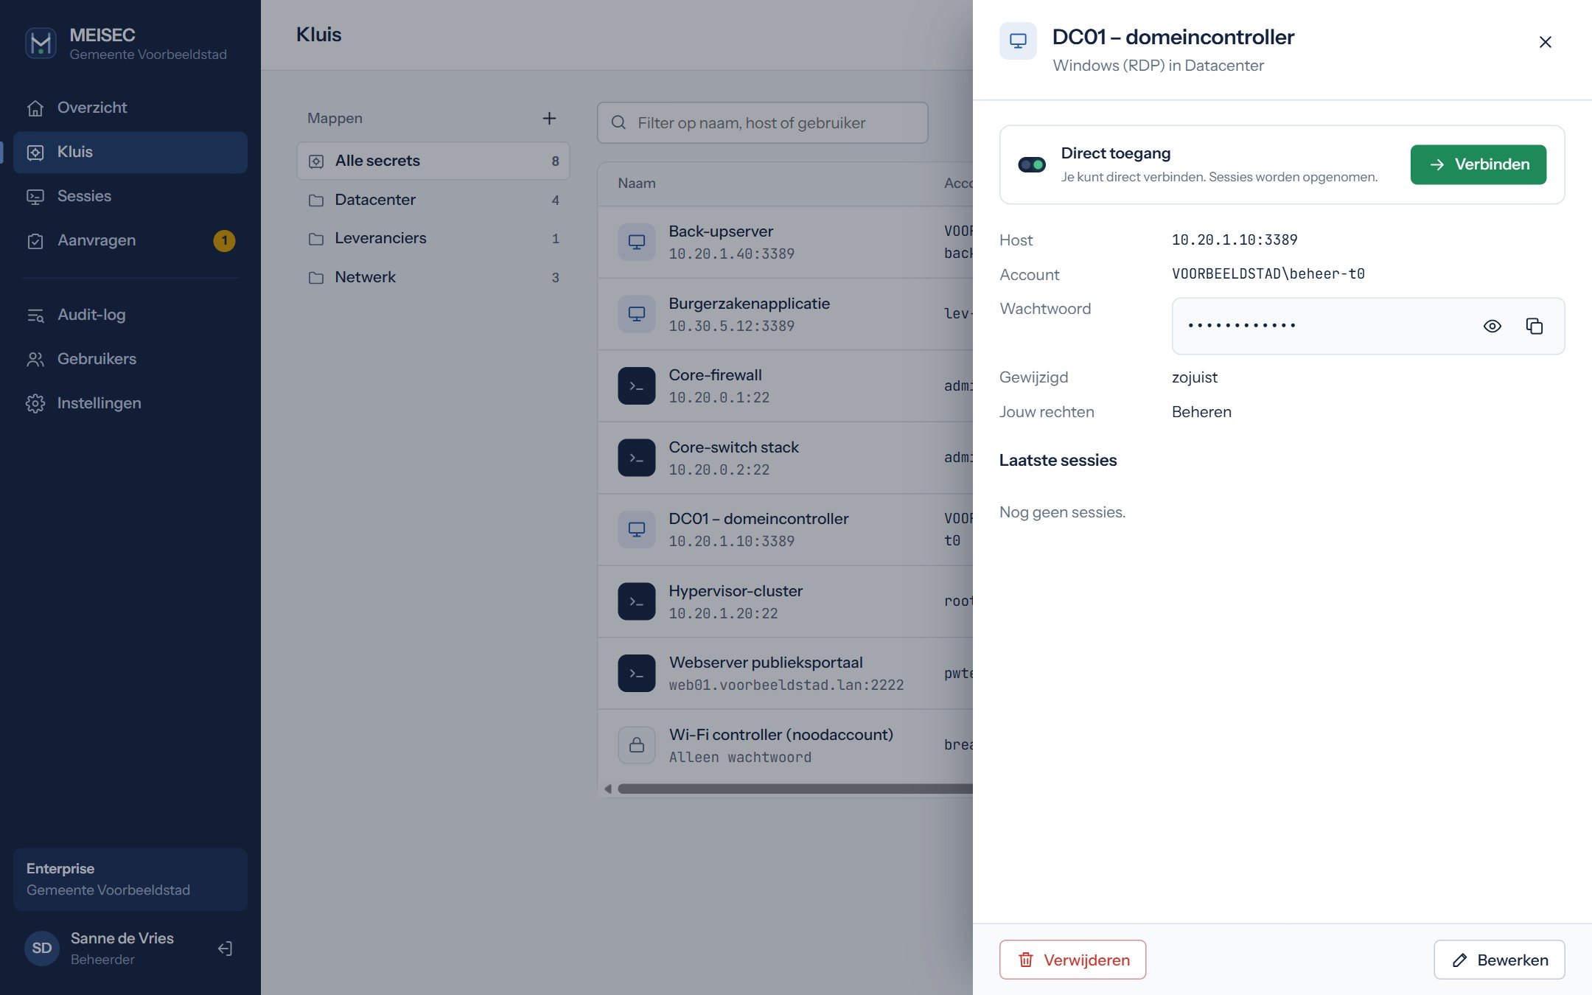This screenshot has width=1592, height=995.
Task: Open Instellingen settings page
Action: pyautogui.click(x=130, y=403)
